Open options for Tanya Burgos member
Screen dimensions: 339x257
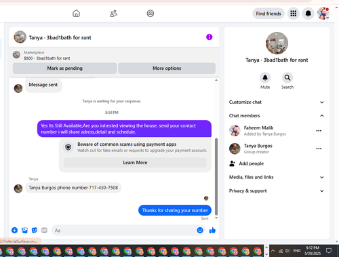319,149
